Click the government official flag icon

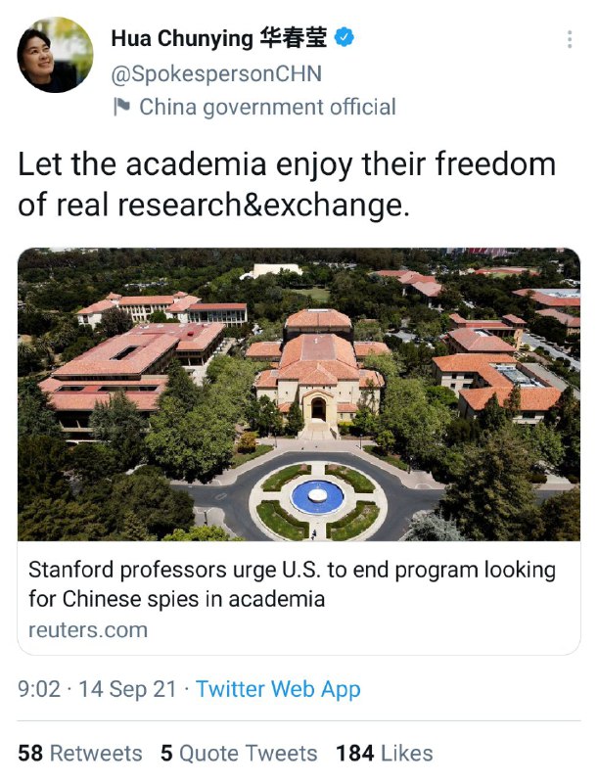121,107
